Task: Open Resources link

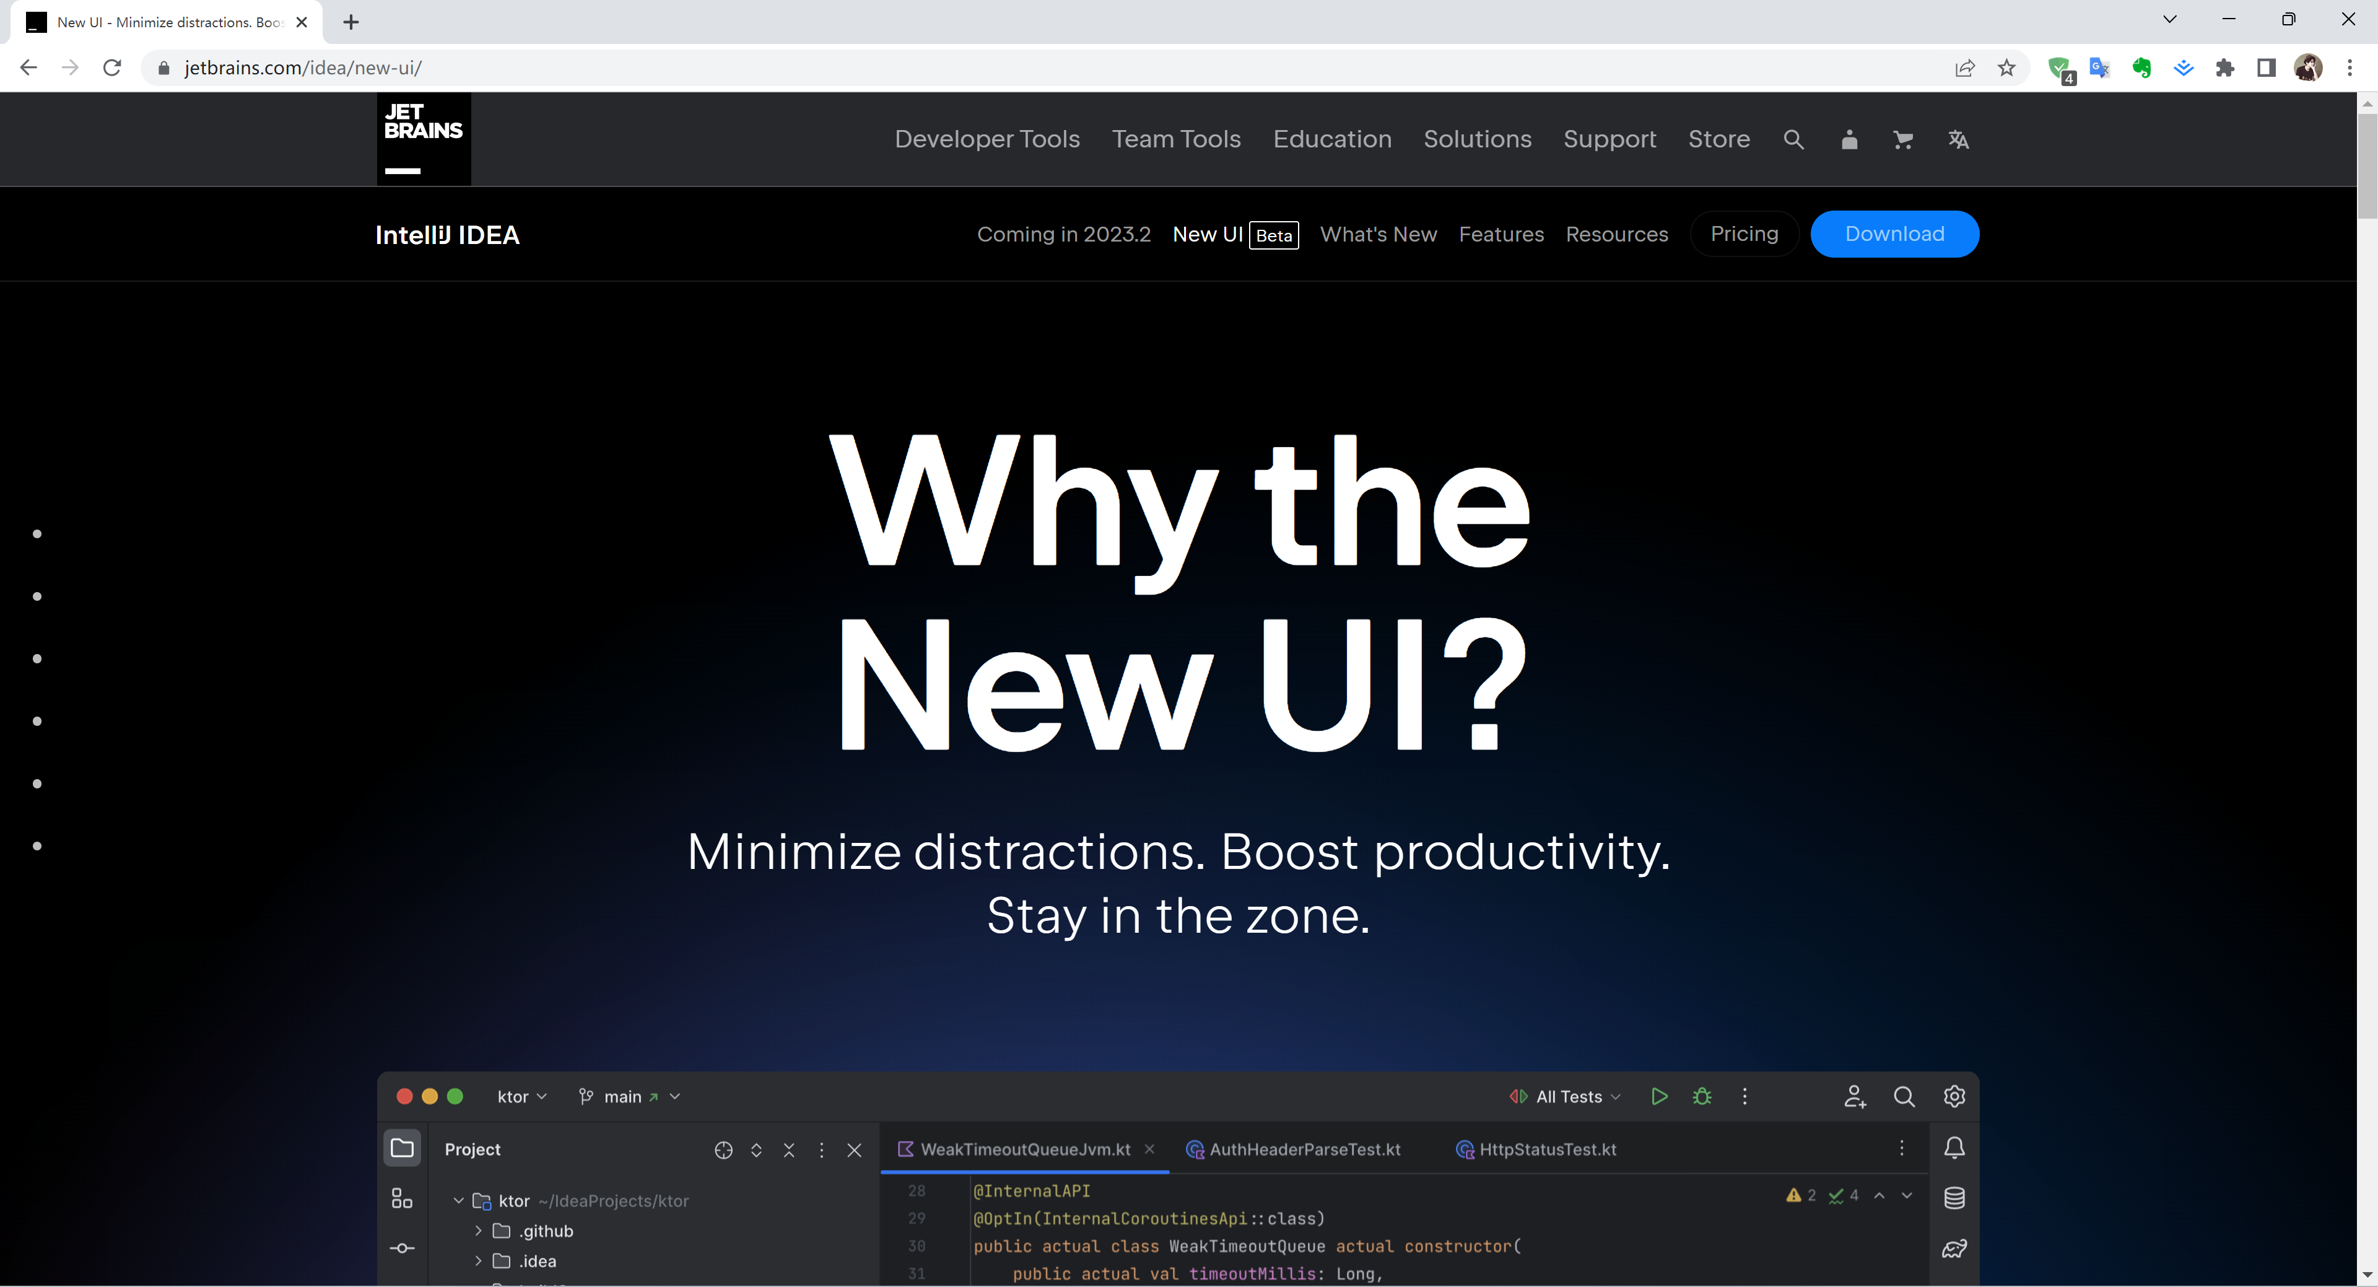Action: point(1616,235)
